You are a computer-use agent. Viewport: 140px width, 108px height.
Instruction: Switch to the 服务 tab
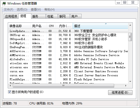coord(38,16)
